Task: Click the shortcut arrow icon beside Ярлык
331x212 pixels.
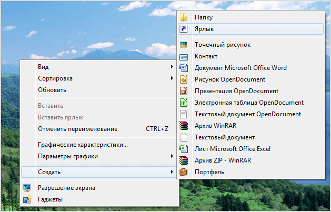Action: [184, 29]
